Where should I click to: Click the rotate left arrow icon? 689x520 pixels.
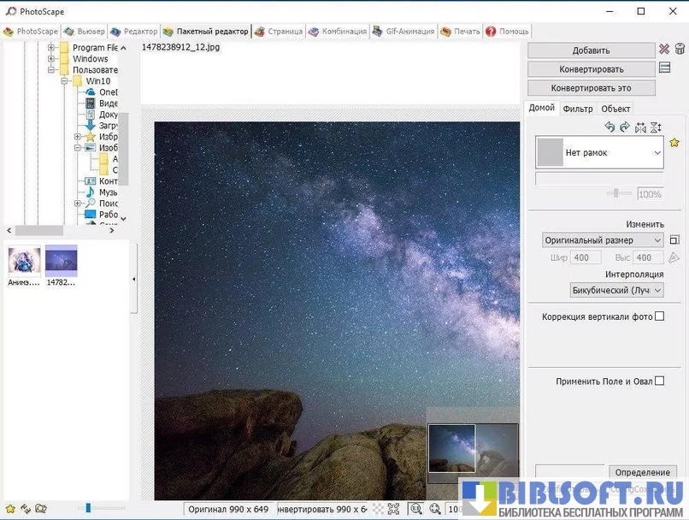point(609,127)
